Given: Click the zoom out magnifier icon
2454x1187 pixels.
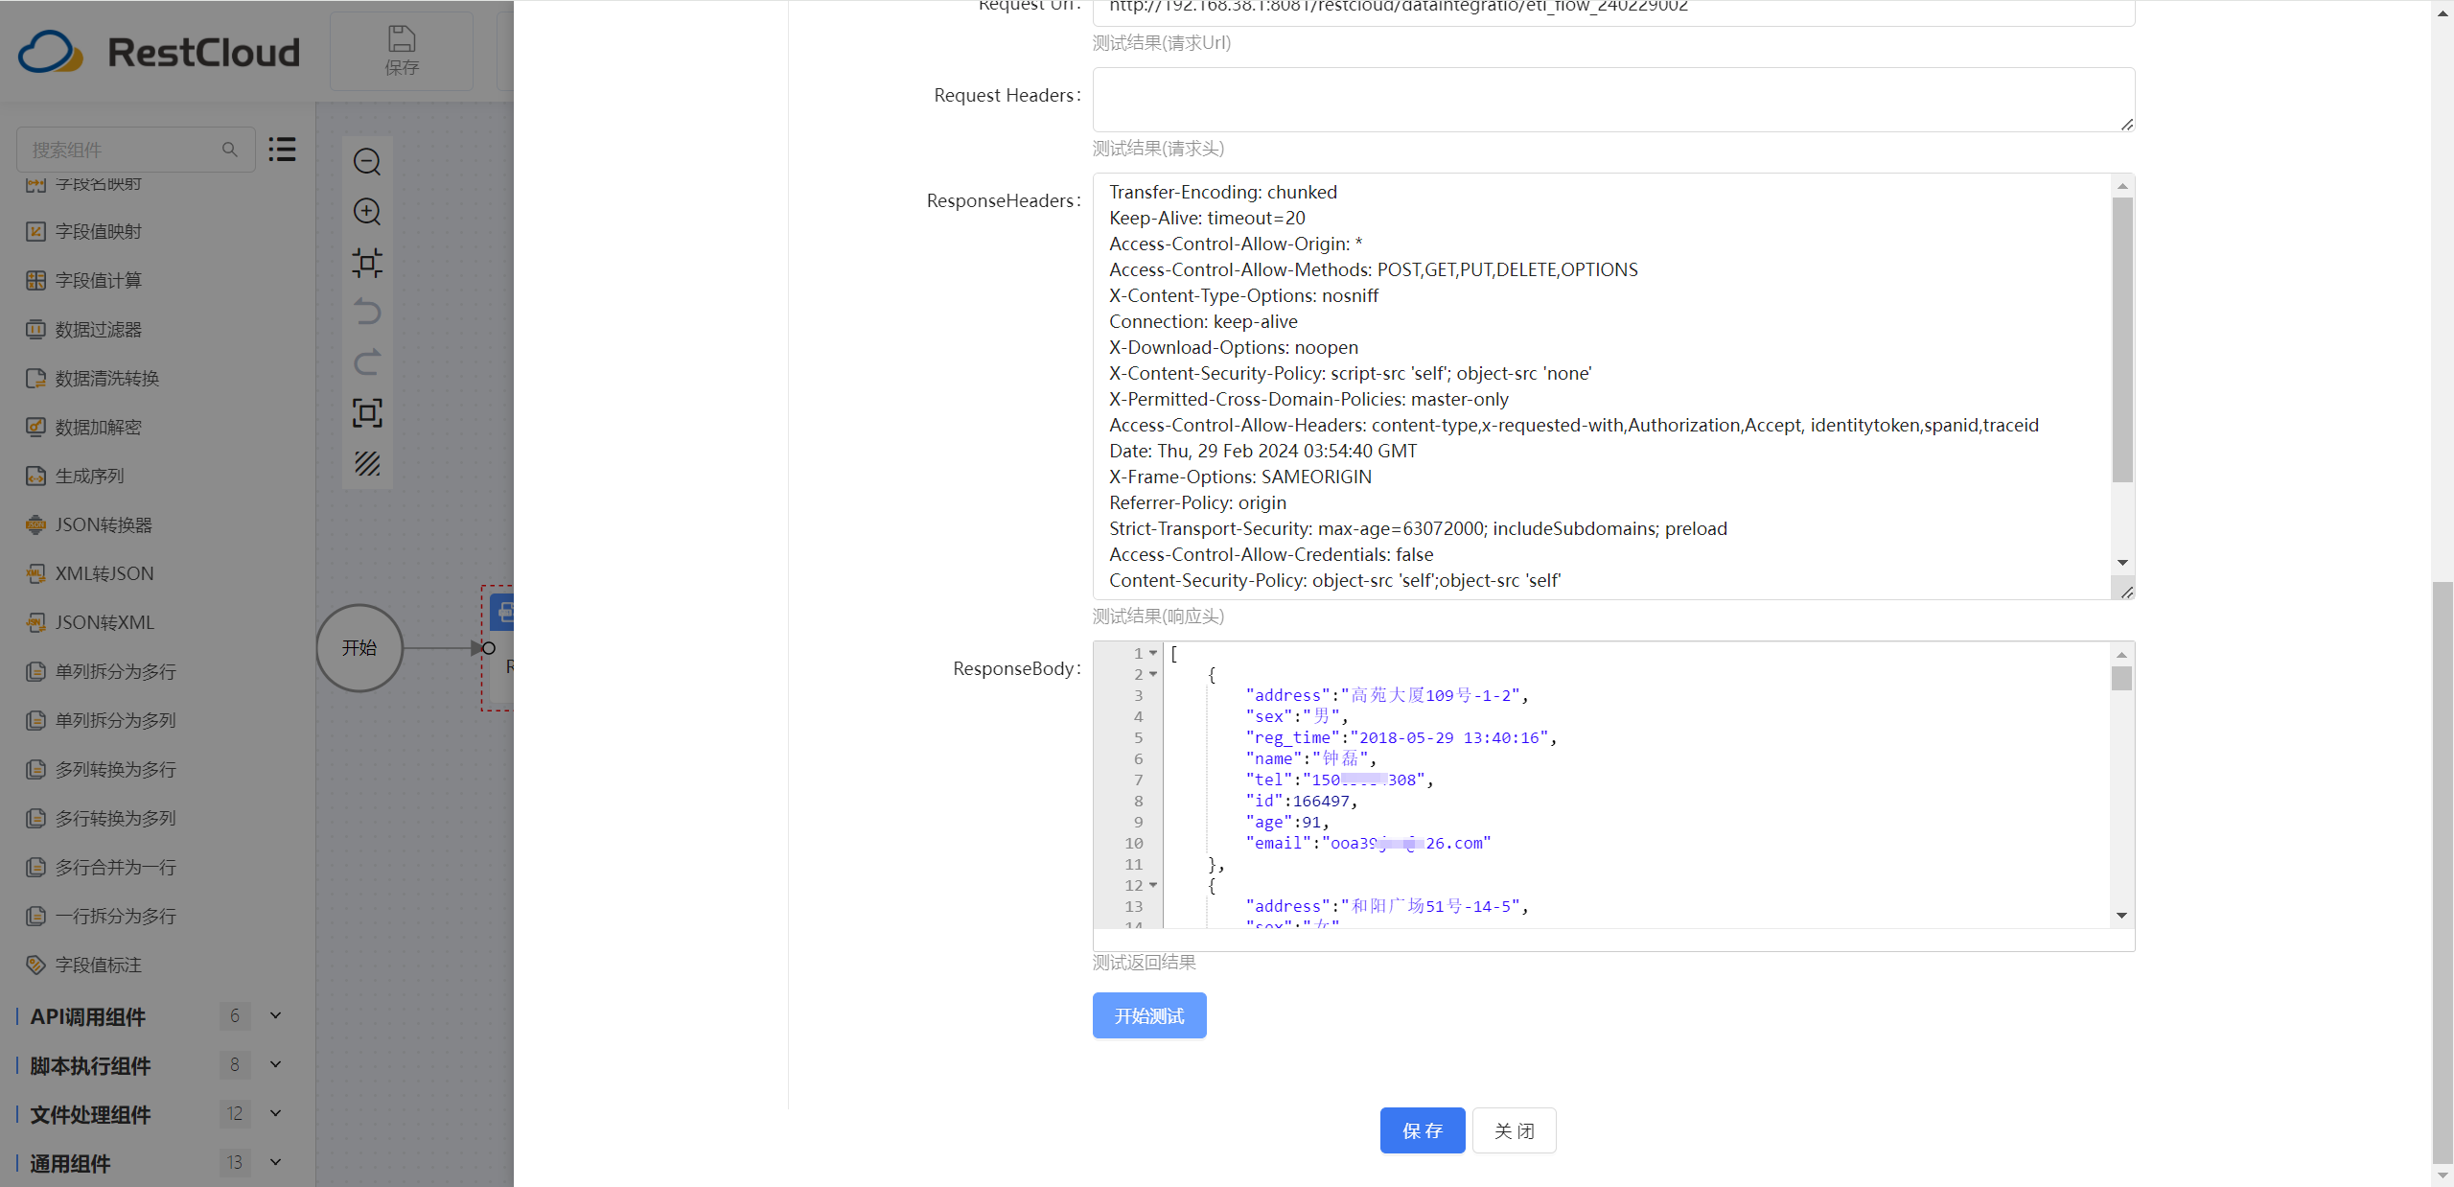Looking at the screenshot, I should 367,162.
